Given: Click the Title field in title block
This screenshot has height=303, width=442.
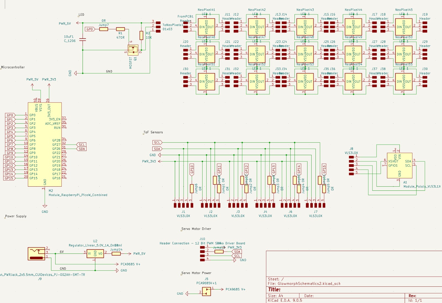Looking at the screenshot, I should pyautogui.click(x=274, y=289).
